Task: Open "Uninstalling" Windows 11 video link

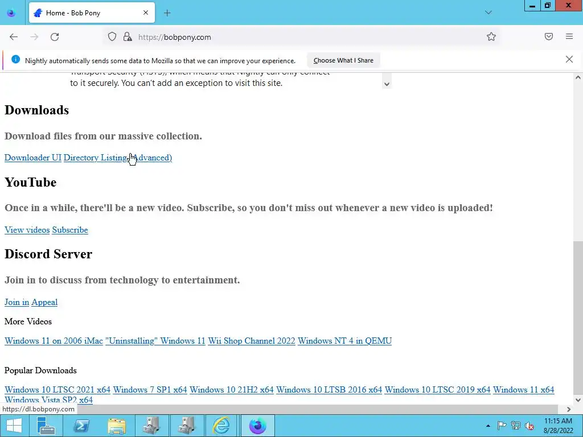Action: tap(155, 341)
